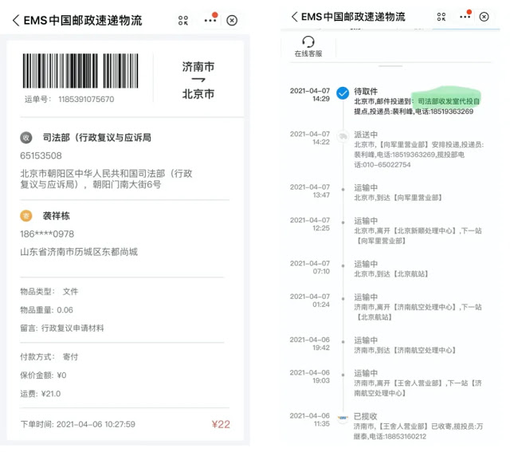Viewport: 510px width, 452px height.
Task: Tap EMS logo icon beside 已揽收
Action: pos(343,418)
